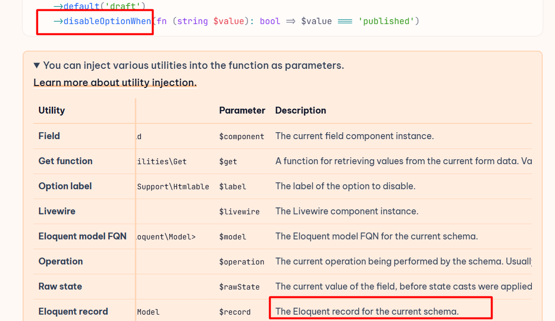
Task: Click the $component parameter cell
Action: pyautogui.click(x=242, y=137)
